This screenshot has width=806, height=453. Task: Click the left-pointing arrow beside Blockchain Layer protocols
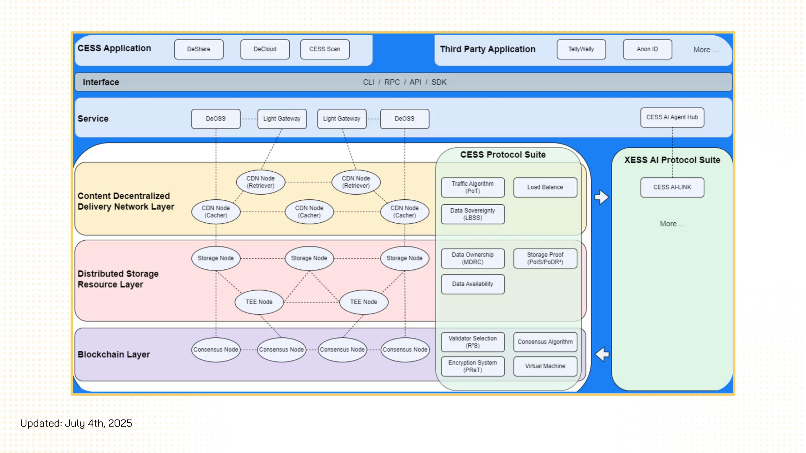click(x=602, y=354)
